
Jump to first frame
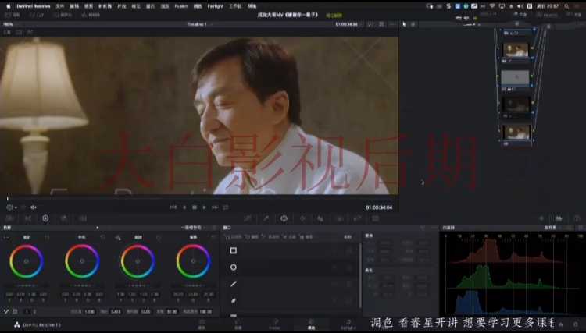coord(173,207)
